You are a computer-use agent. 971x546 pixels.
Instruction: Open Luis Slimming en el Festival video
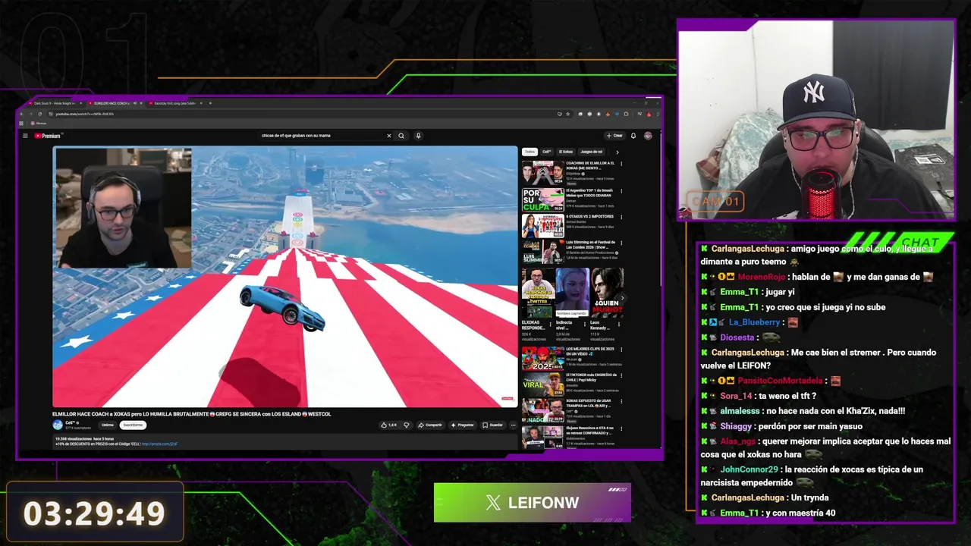[x=572, y=251]
